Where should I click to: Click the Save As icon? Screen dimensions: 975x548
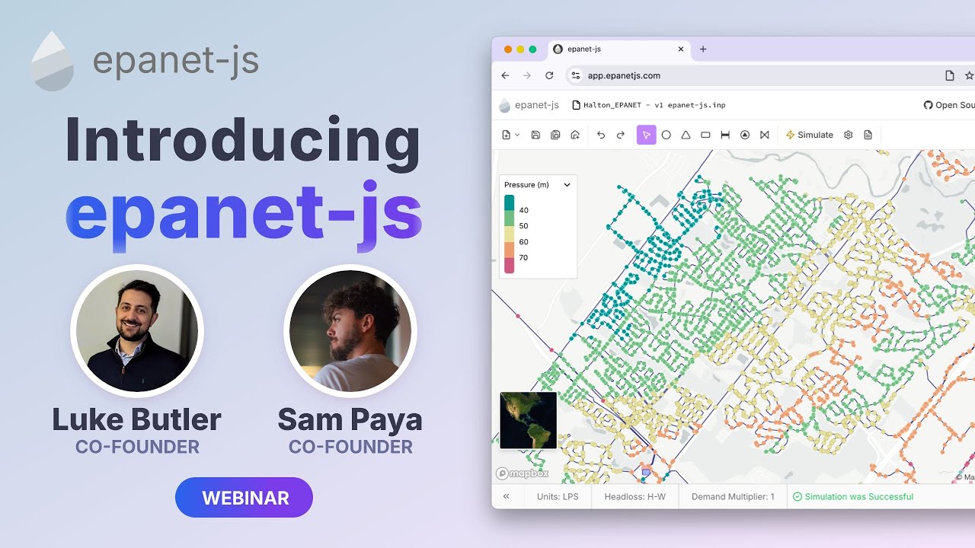coord(555,135)
